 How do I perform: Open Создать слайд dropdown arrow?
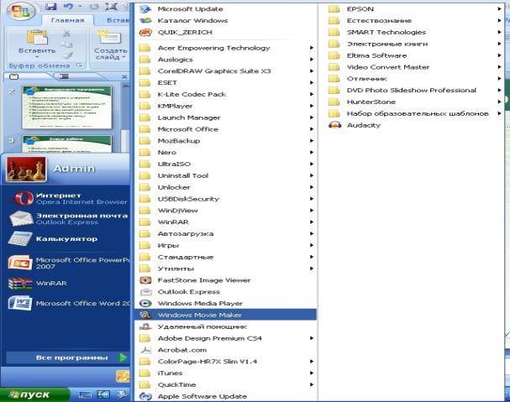coord(124,57)
